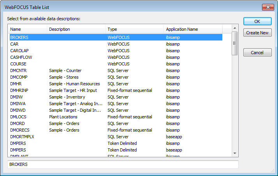278x176 pixels.
Task: Pick the DMINV table name
Action: pos(16,97)
